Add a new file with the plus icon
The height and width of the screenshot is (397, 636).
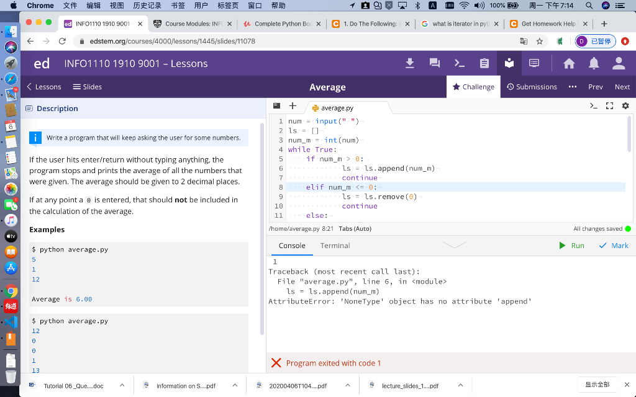click(x=293, y=105)
